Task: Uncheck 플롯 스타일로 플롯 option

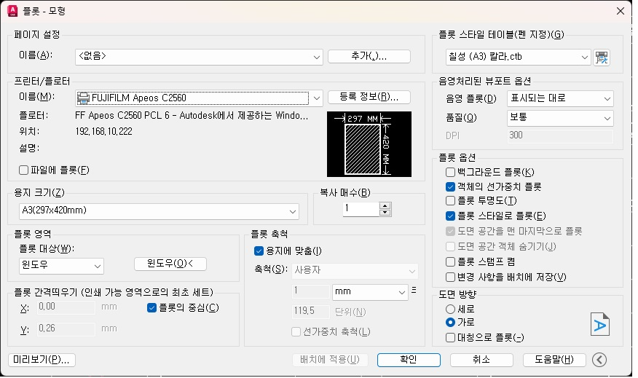Action: tap(450, 216)
